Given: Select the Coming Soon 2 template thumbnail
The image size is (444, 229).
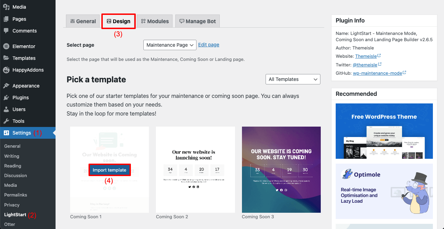Looking at the screenshot, I should [x=195, y=170].
